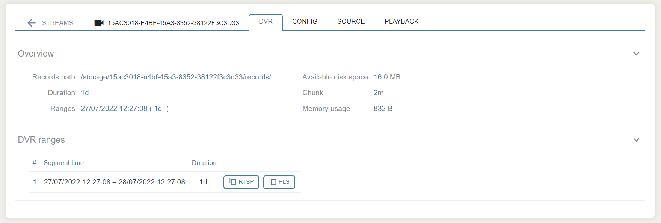Click the Chunk value 2m
Image resolution: width=661 pixels, height=223 pixels.
[379, 93]
